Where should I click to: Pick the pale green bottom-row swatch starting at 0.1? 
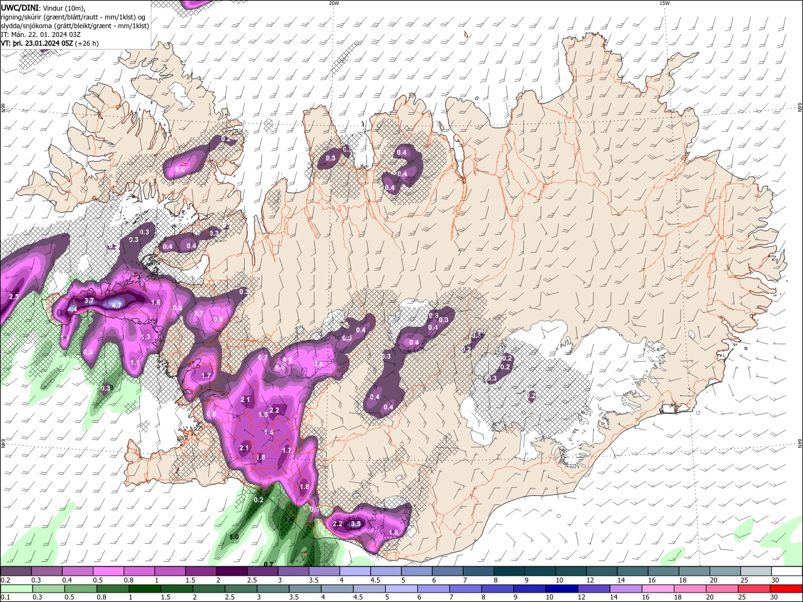coord(16,589)
